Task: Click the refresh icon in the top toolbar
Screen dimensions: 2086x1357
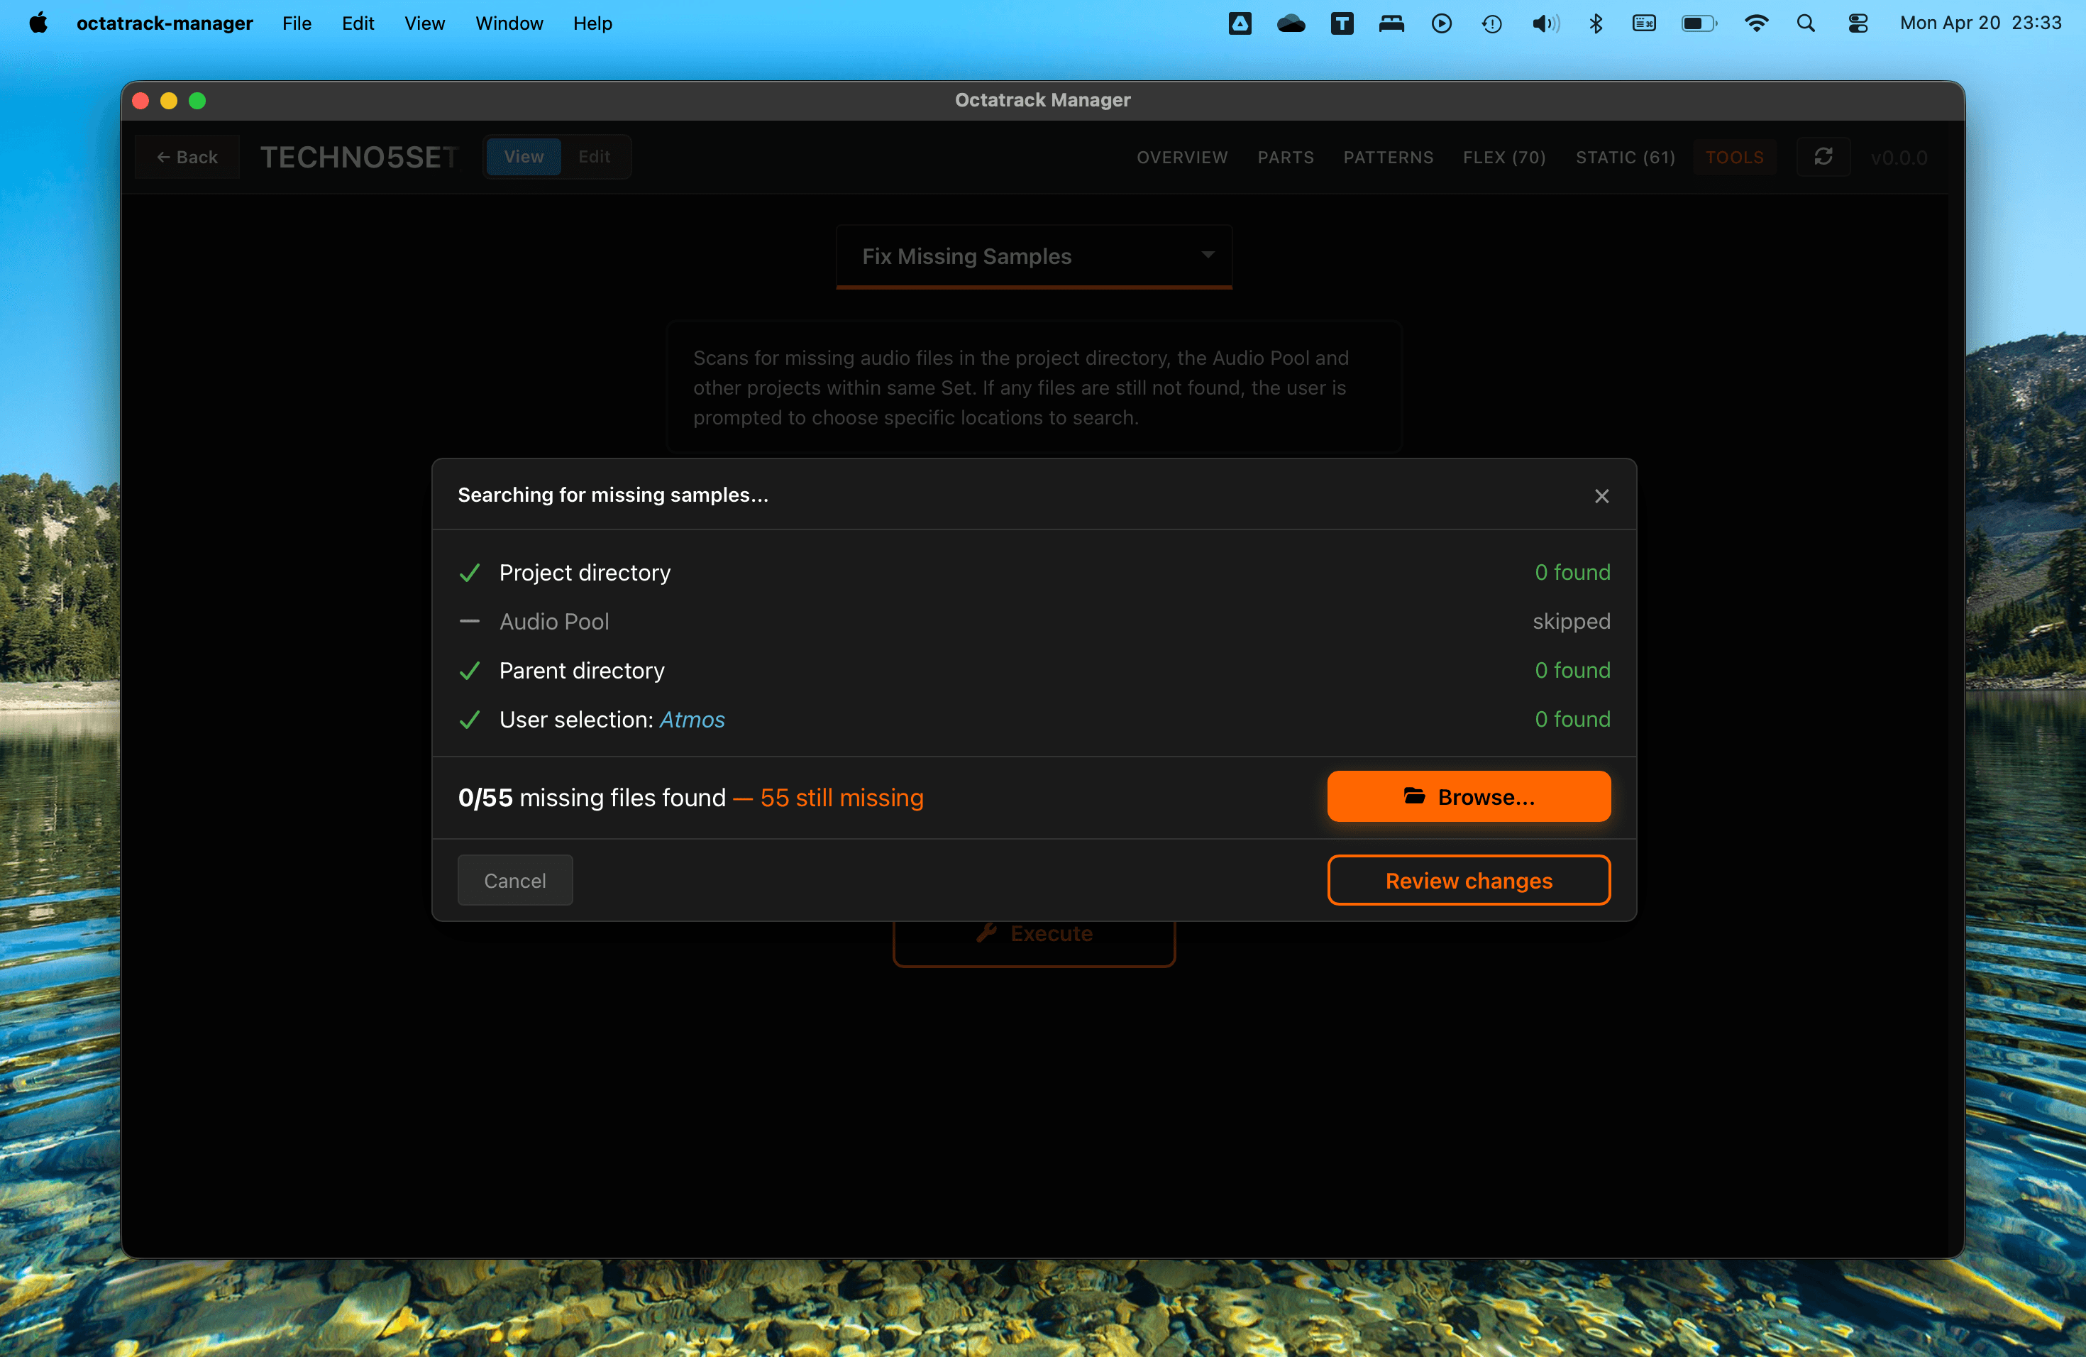Action: coord(1825,157)
